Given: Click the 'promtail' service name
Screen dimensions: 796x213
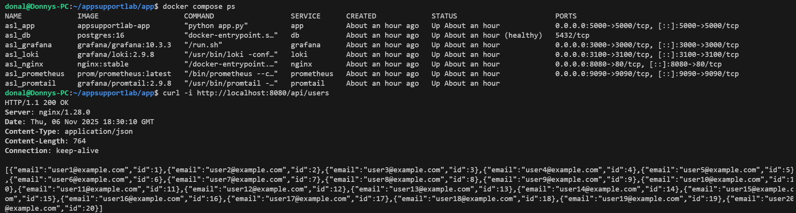Looking at the screenshot, I should point(308,83).
